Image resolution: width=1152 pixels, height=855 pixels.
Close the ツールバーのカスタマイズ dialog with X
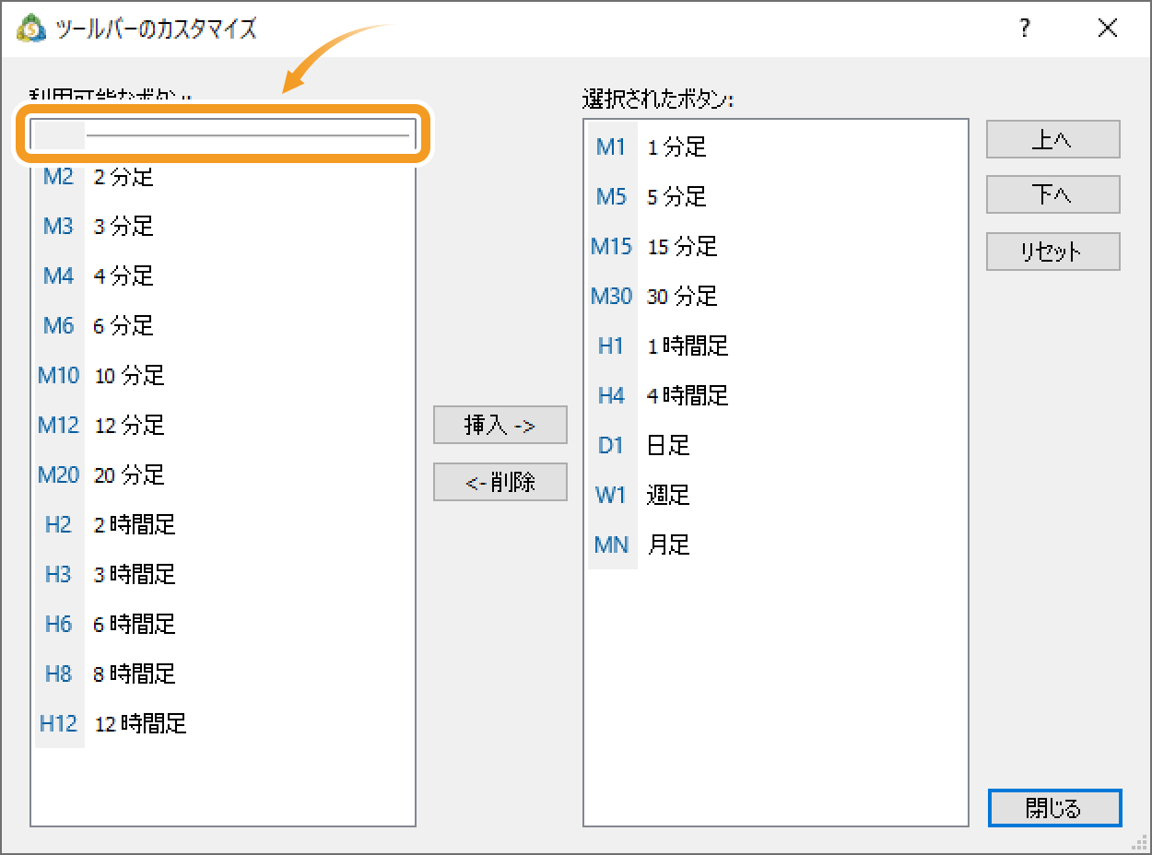point(1108,29)
